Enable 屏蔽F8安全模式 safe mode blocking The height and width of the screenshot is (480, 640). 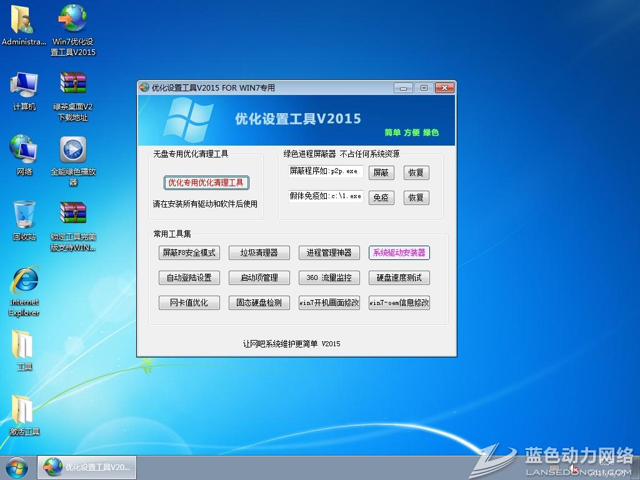(x=189, y=252)
